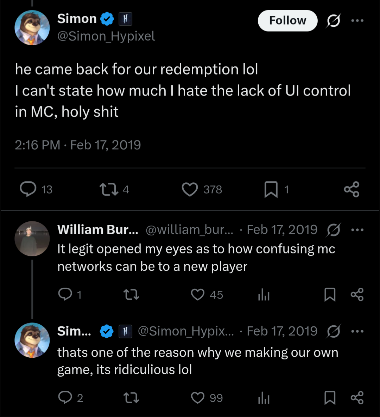380x417 pixels.
Task: Like Simon's reply with 99 likes
Action: tap(198, 398)
